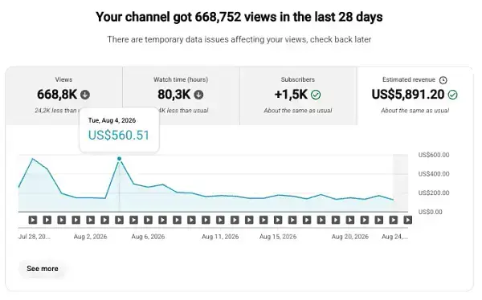
Task: Open the video marker above Aug 20, 2026
Action: tap(349, 220)
